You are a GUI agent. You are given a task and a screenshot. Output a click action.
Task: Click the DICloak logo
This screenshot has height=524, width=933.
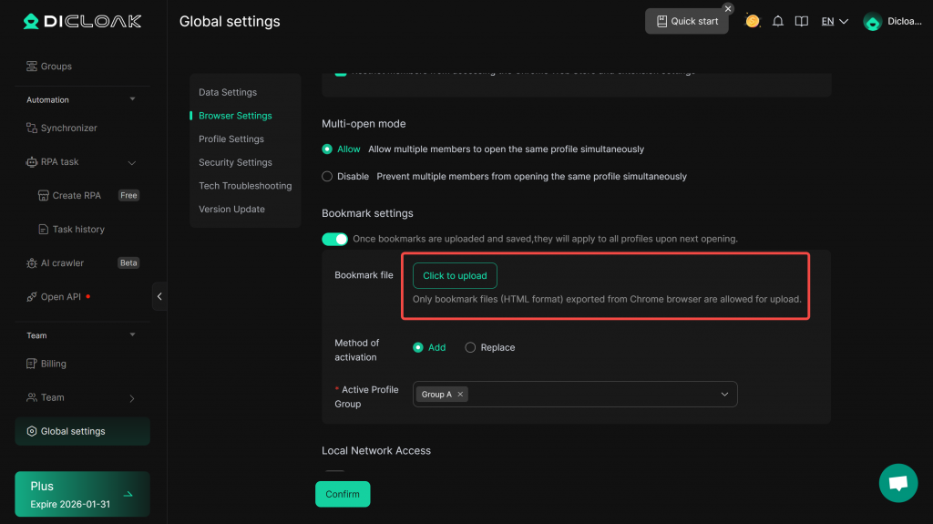pyautogui.click(x=83, y=21)
